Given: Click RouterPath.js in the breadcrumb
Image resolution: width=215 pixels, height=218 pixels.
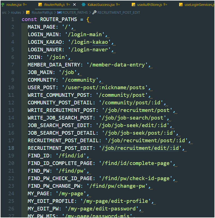Looking at the screenshot, I should coord(42,13).
